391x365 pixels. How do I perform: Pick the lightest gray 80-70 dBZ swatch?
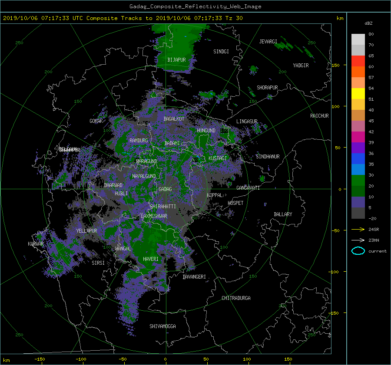pyautogui.click(x=358, y=39)
